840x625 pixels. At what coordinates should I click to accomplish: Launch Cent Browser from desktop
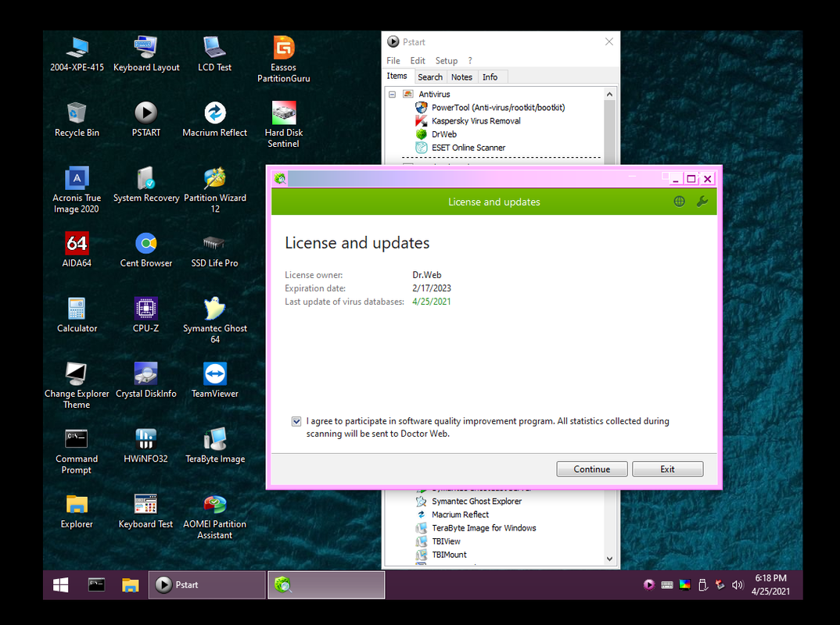click(145, 249)
